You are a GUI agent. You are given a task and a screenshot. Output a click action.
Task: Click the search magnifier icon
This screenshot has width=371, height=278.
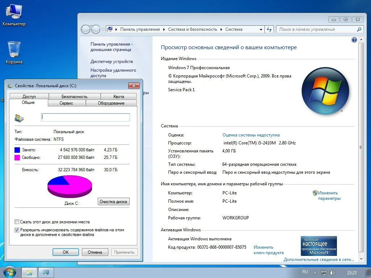[x=359, y=29]
